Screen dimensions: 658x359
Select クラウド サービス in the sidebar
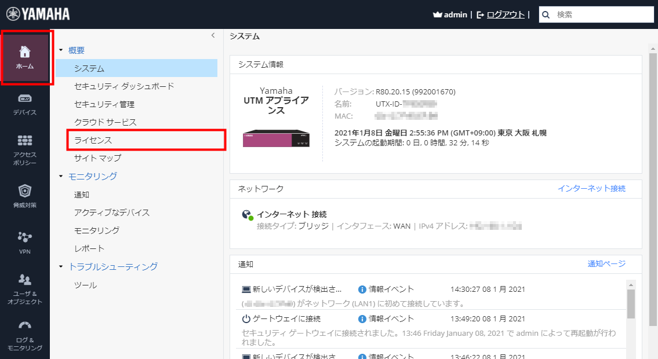click(x=106, y=122)
